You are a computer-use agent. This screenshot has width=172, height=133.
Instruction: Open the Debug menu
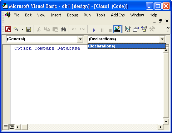pos(73,15)
